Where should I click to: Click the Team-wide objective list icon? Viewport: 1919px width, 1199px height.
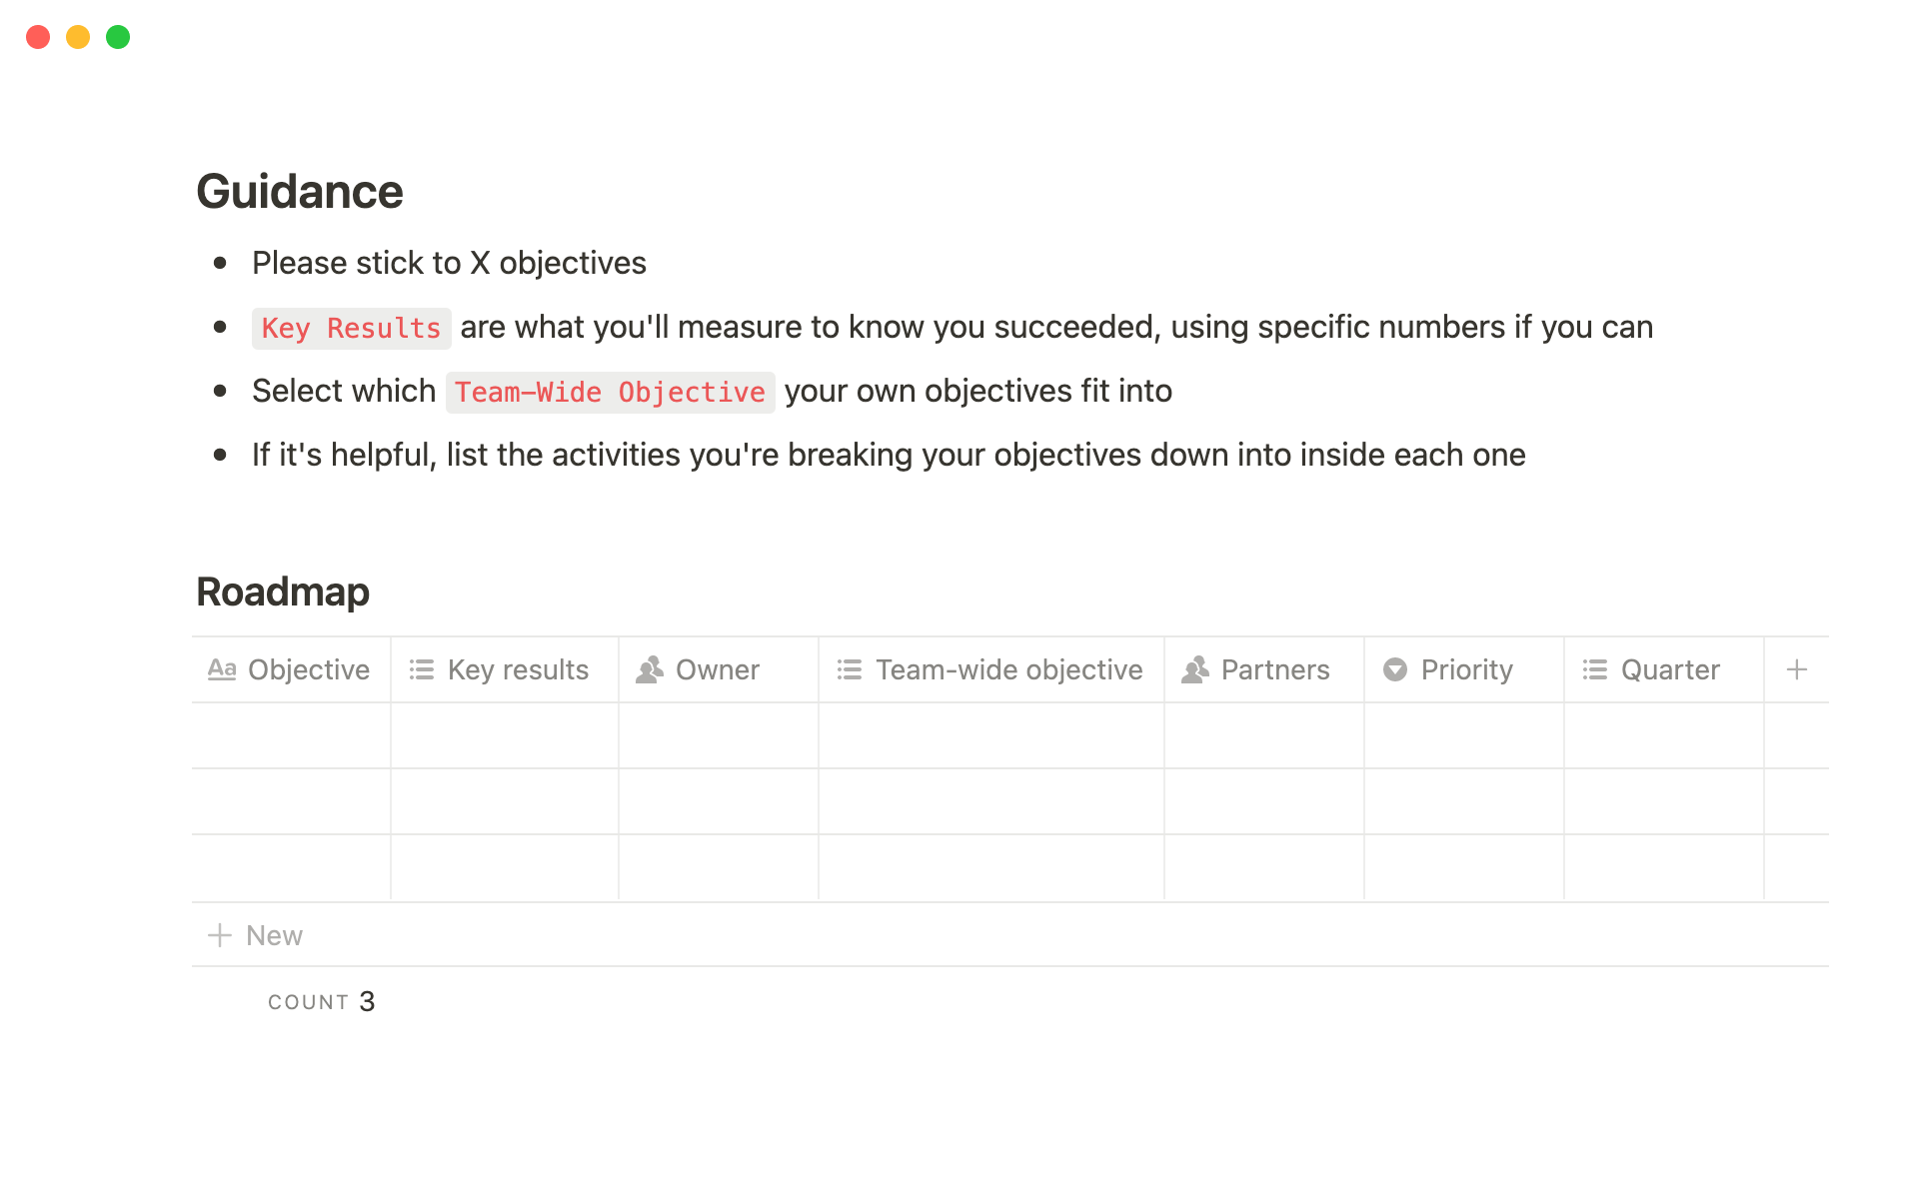pos(850,669)
